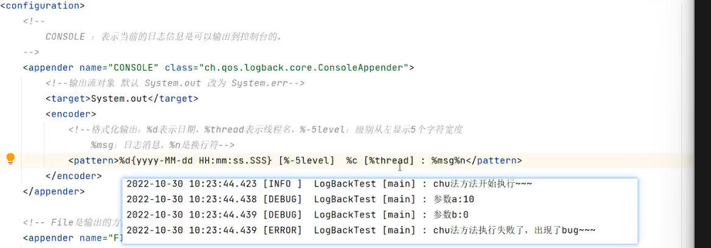Click the yellow lightbulb quick-fix icon

tap(10, 160)
